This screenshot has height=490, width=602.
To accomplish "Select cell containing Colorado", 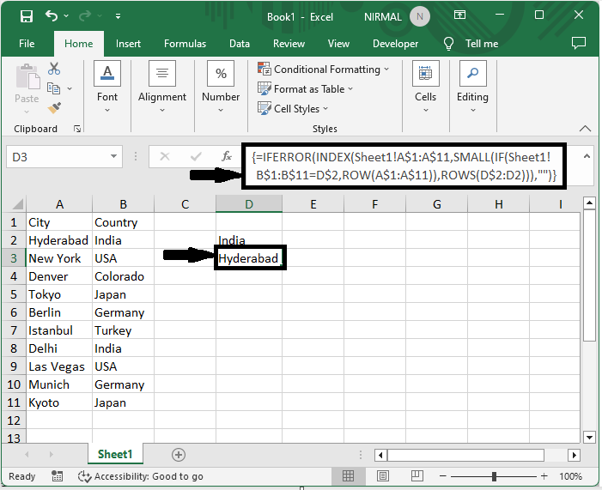I will (124, 276).
